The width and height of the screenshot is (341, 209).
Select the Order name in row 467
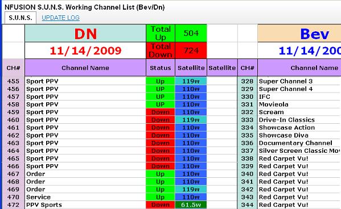tap(85, 174)
